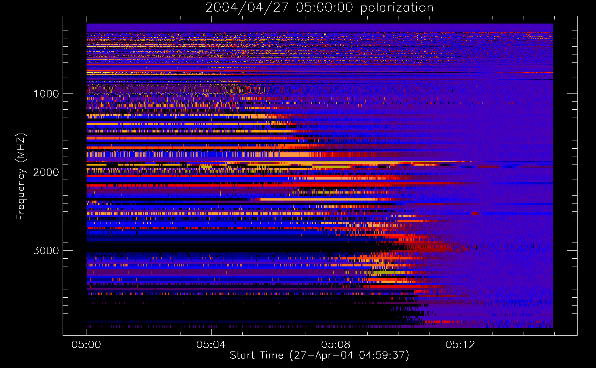596x368 pixels.
Task: Click the 'Frequency (MHZ)' axis label
Action: (x=21, y=177)
